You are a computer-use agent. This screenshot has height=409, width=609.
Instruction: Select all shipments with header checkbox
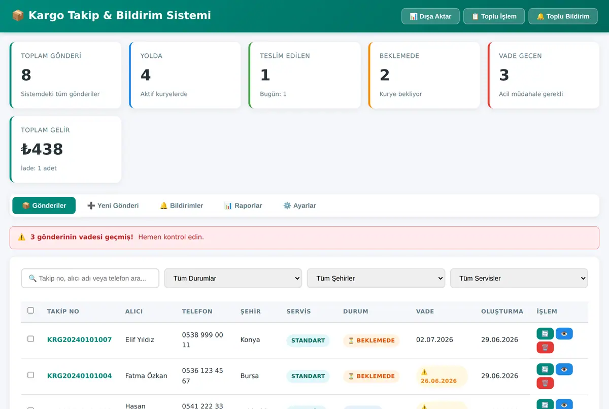click(x=30, y=311)
